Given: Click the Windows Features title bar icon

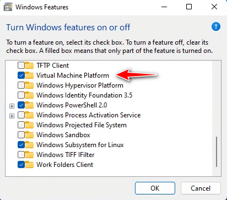Looking at the screenshot, I should tap(8, 7).
